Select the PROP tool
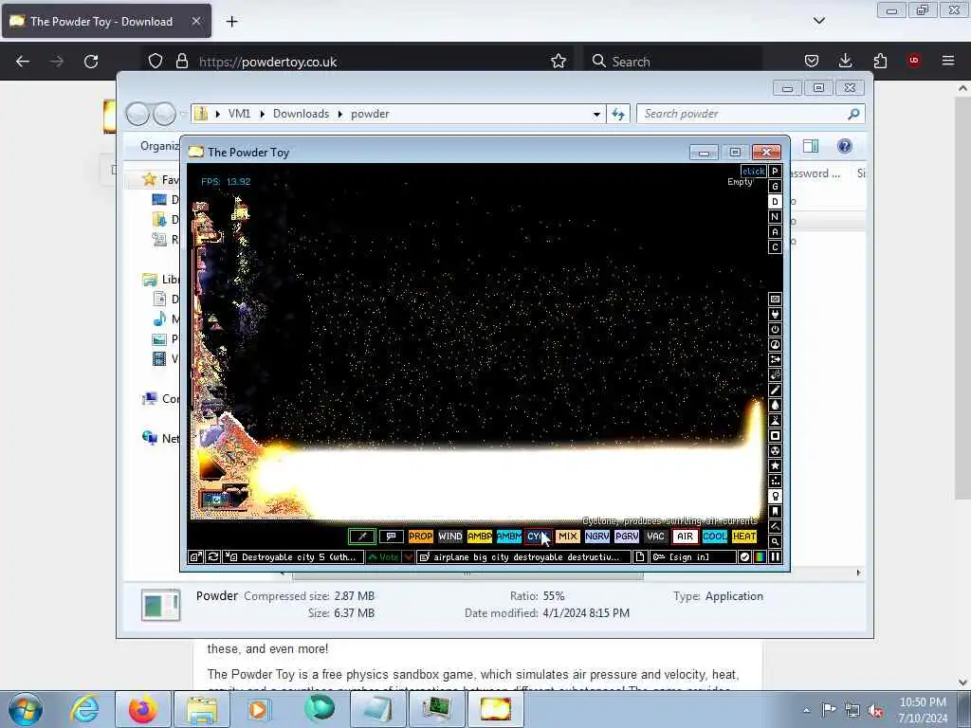This screenshot has height=728, width=971. point(420,537)
